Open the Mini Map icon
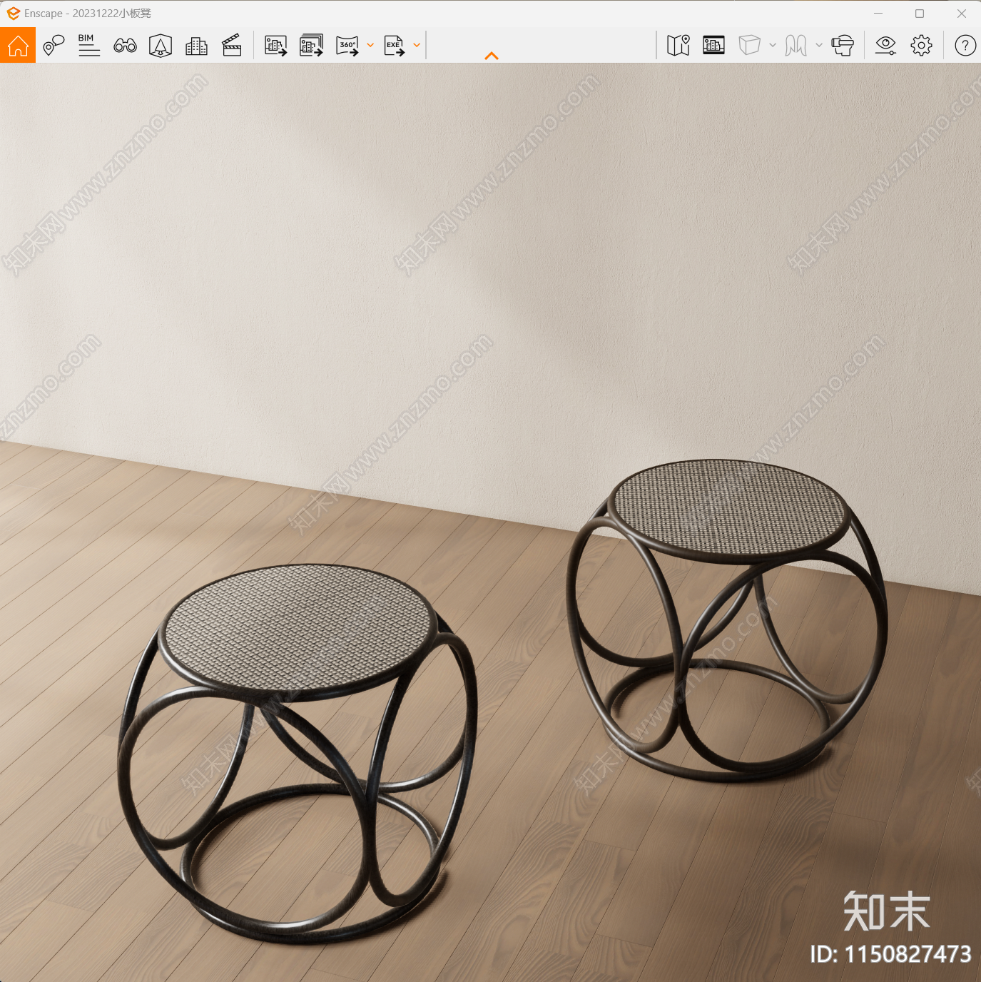Screen dimensions: 981x982 (x=678, y=46)
